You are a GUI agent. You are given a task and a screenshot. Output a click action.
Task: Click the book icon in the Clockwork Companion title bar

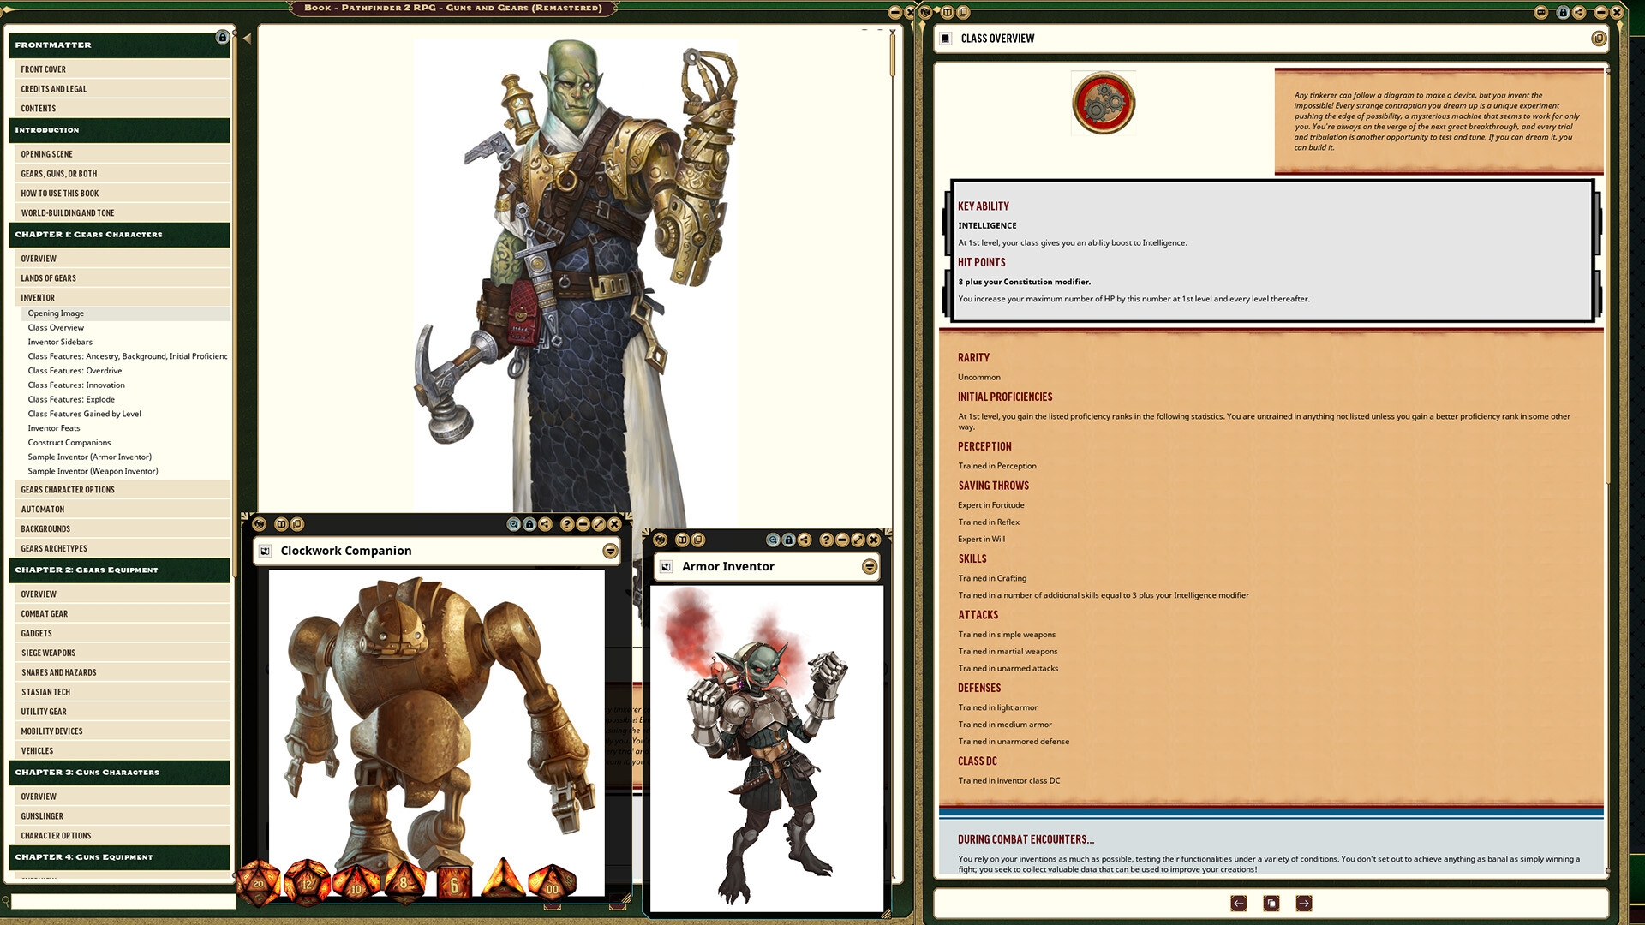[281, 524]
